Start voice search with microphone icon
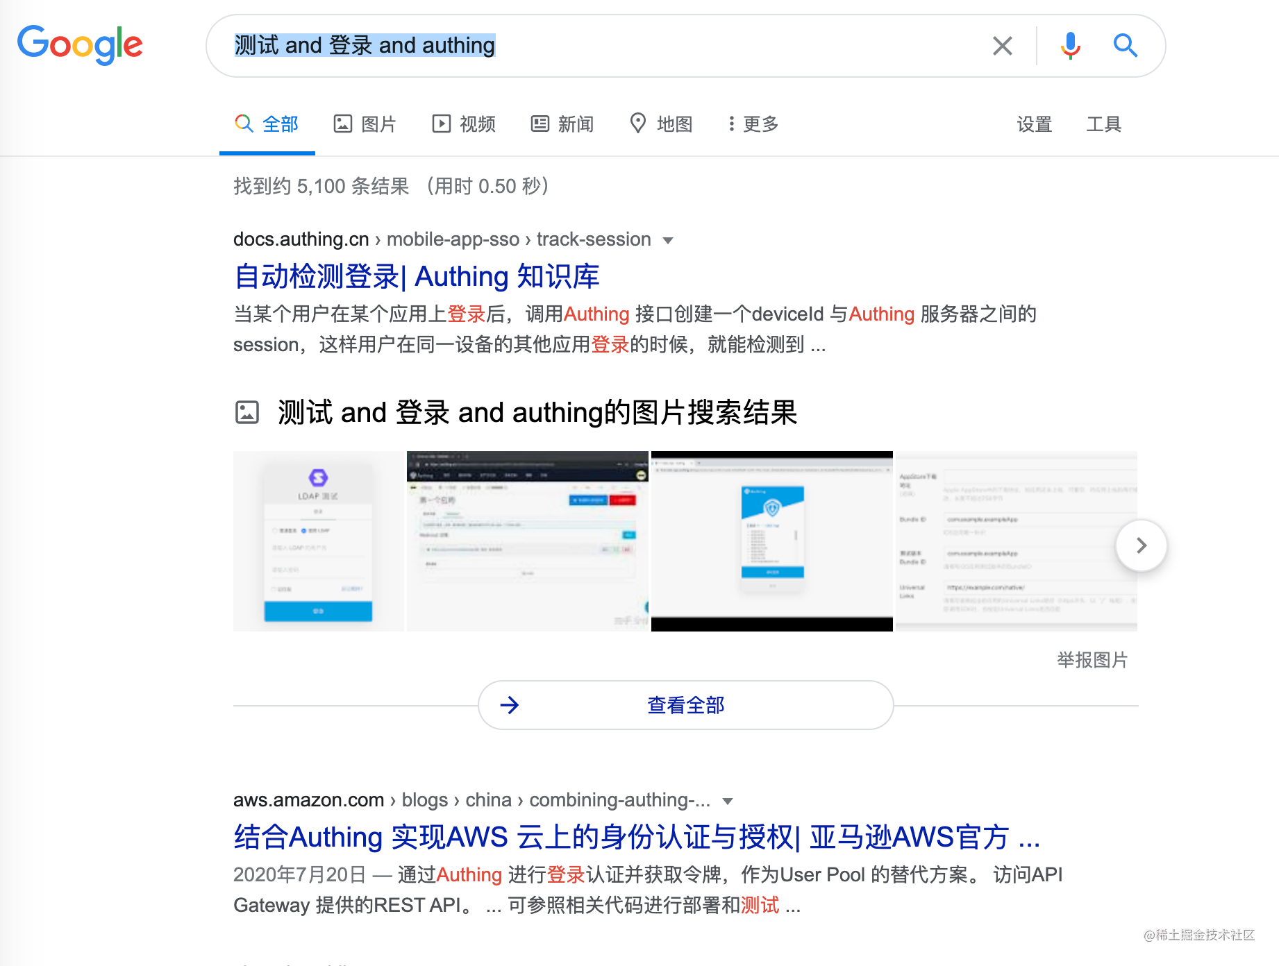This screenshot has width=1279, height=966. [1070, 46]
